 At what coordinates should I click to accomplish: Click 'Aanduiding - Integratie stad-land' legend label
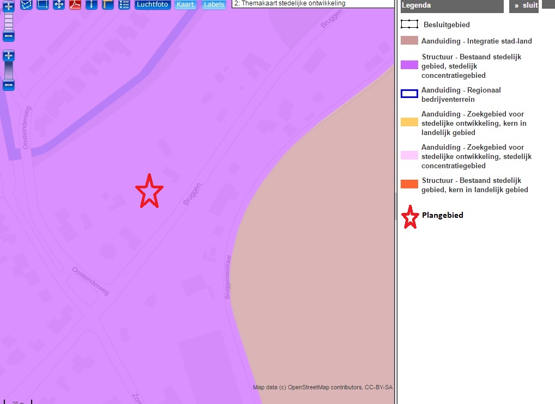476,41
